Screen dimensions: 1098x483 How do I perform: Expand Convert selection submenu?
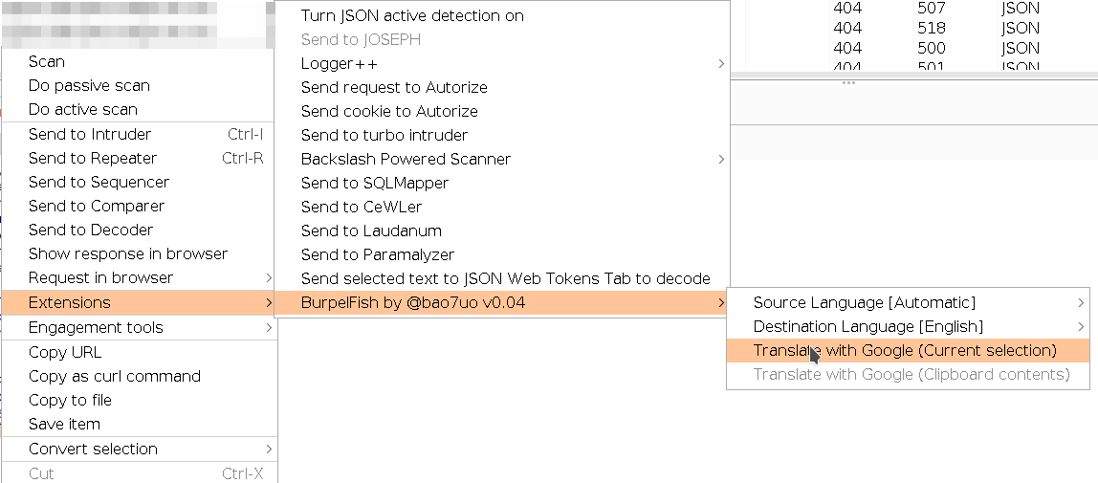click(x=140, y=449)
